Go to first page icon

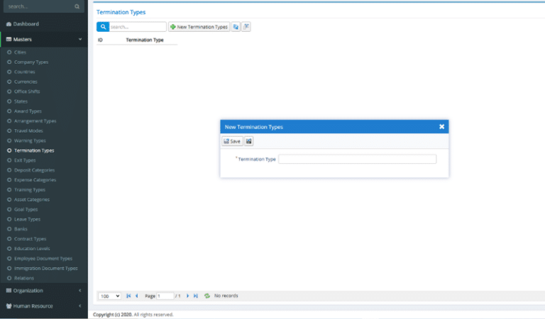tap(128, 296)
